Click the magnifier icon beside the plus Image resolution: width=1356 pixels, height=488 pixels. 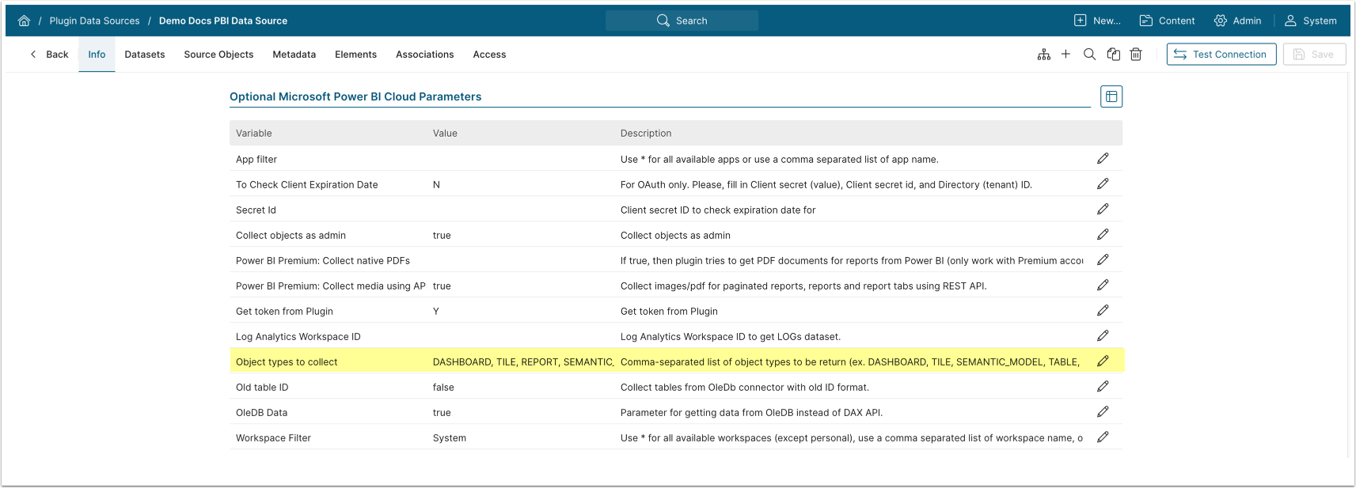coord(1089,55)
